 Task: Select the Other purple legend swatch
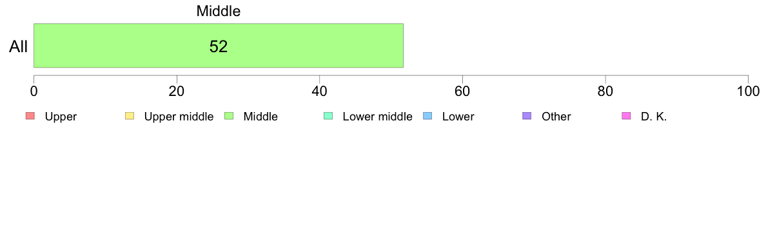coord(527,116)
